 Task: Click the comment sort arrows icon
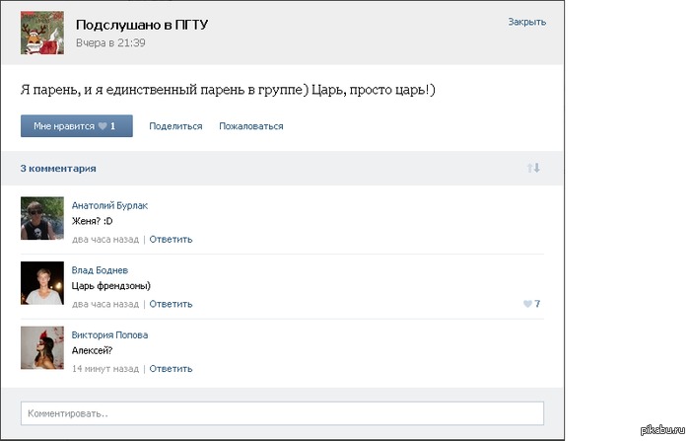533,168
